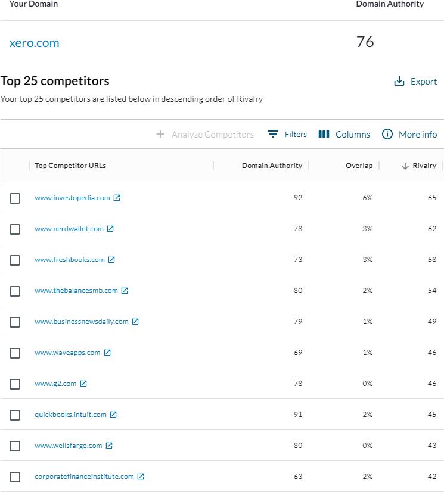
Task: Tick the www.thebalancesmb.com checkbox
Action: pos(15,291)
